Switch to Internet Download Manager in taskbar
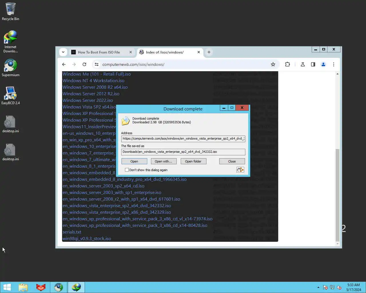 [76, 287]
